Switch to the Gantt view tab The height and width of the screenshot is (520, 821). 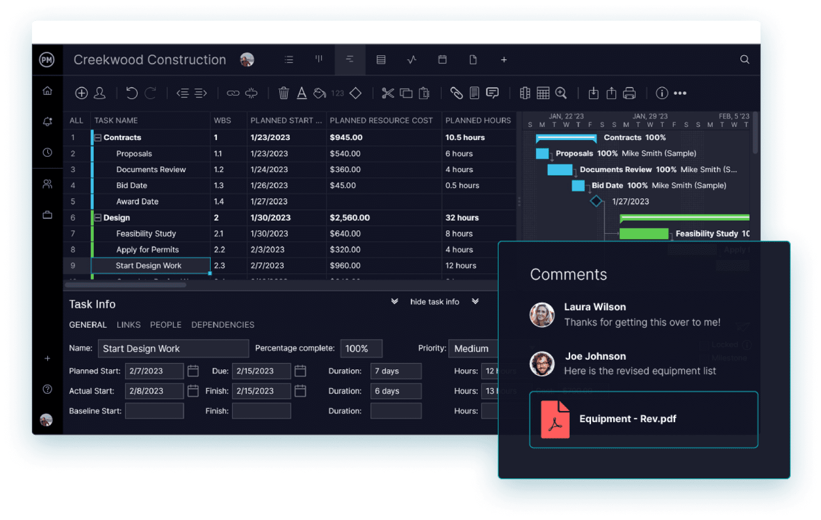coord(350,59)
